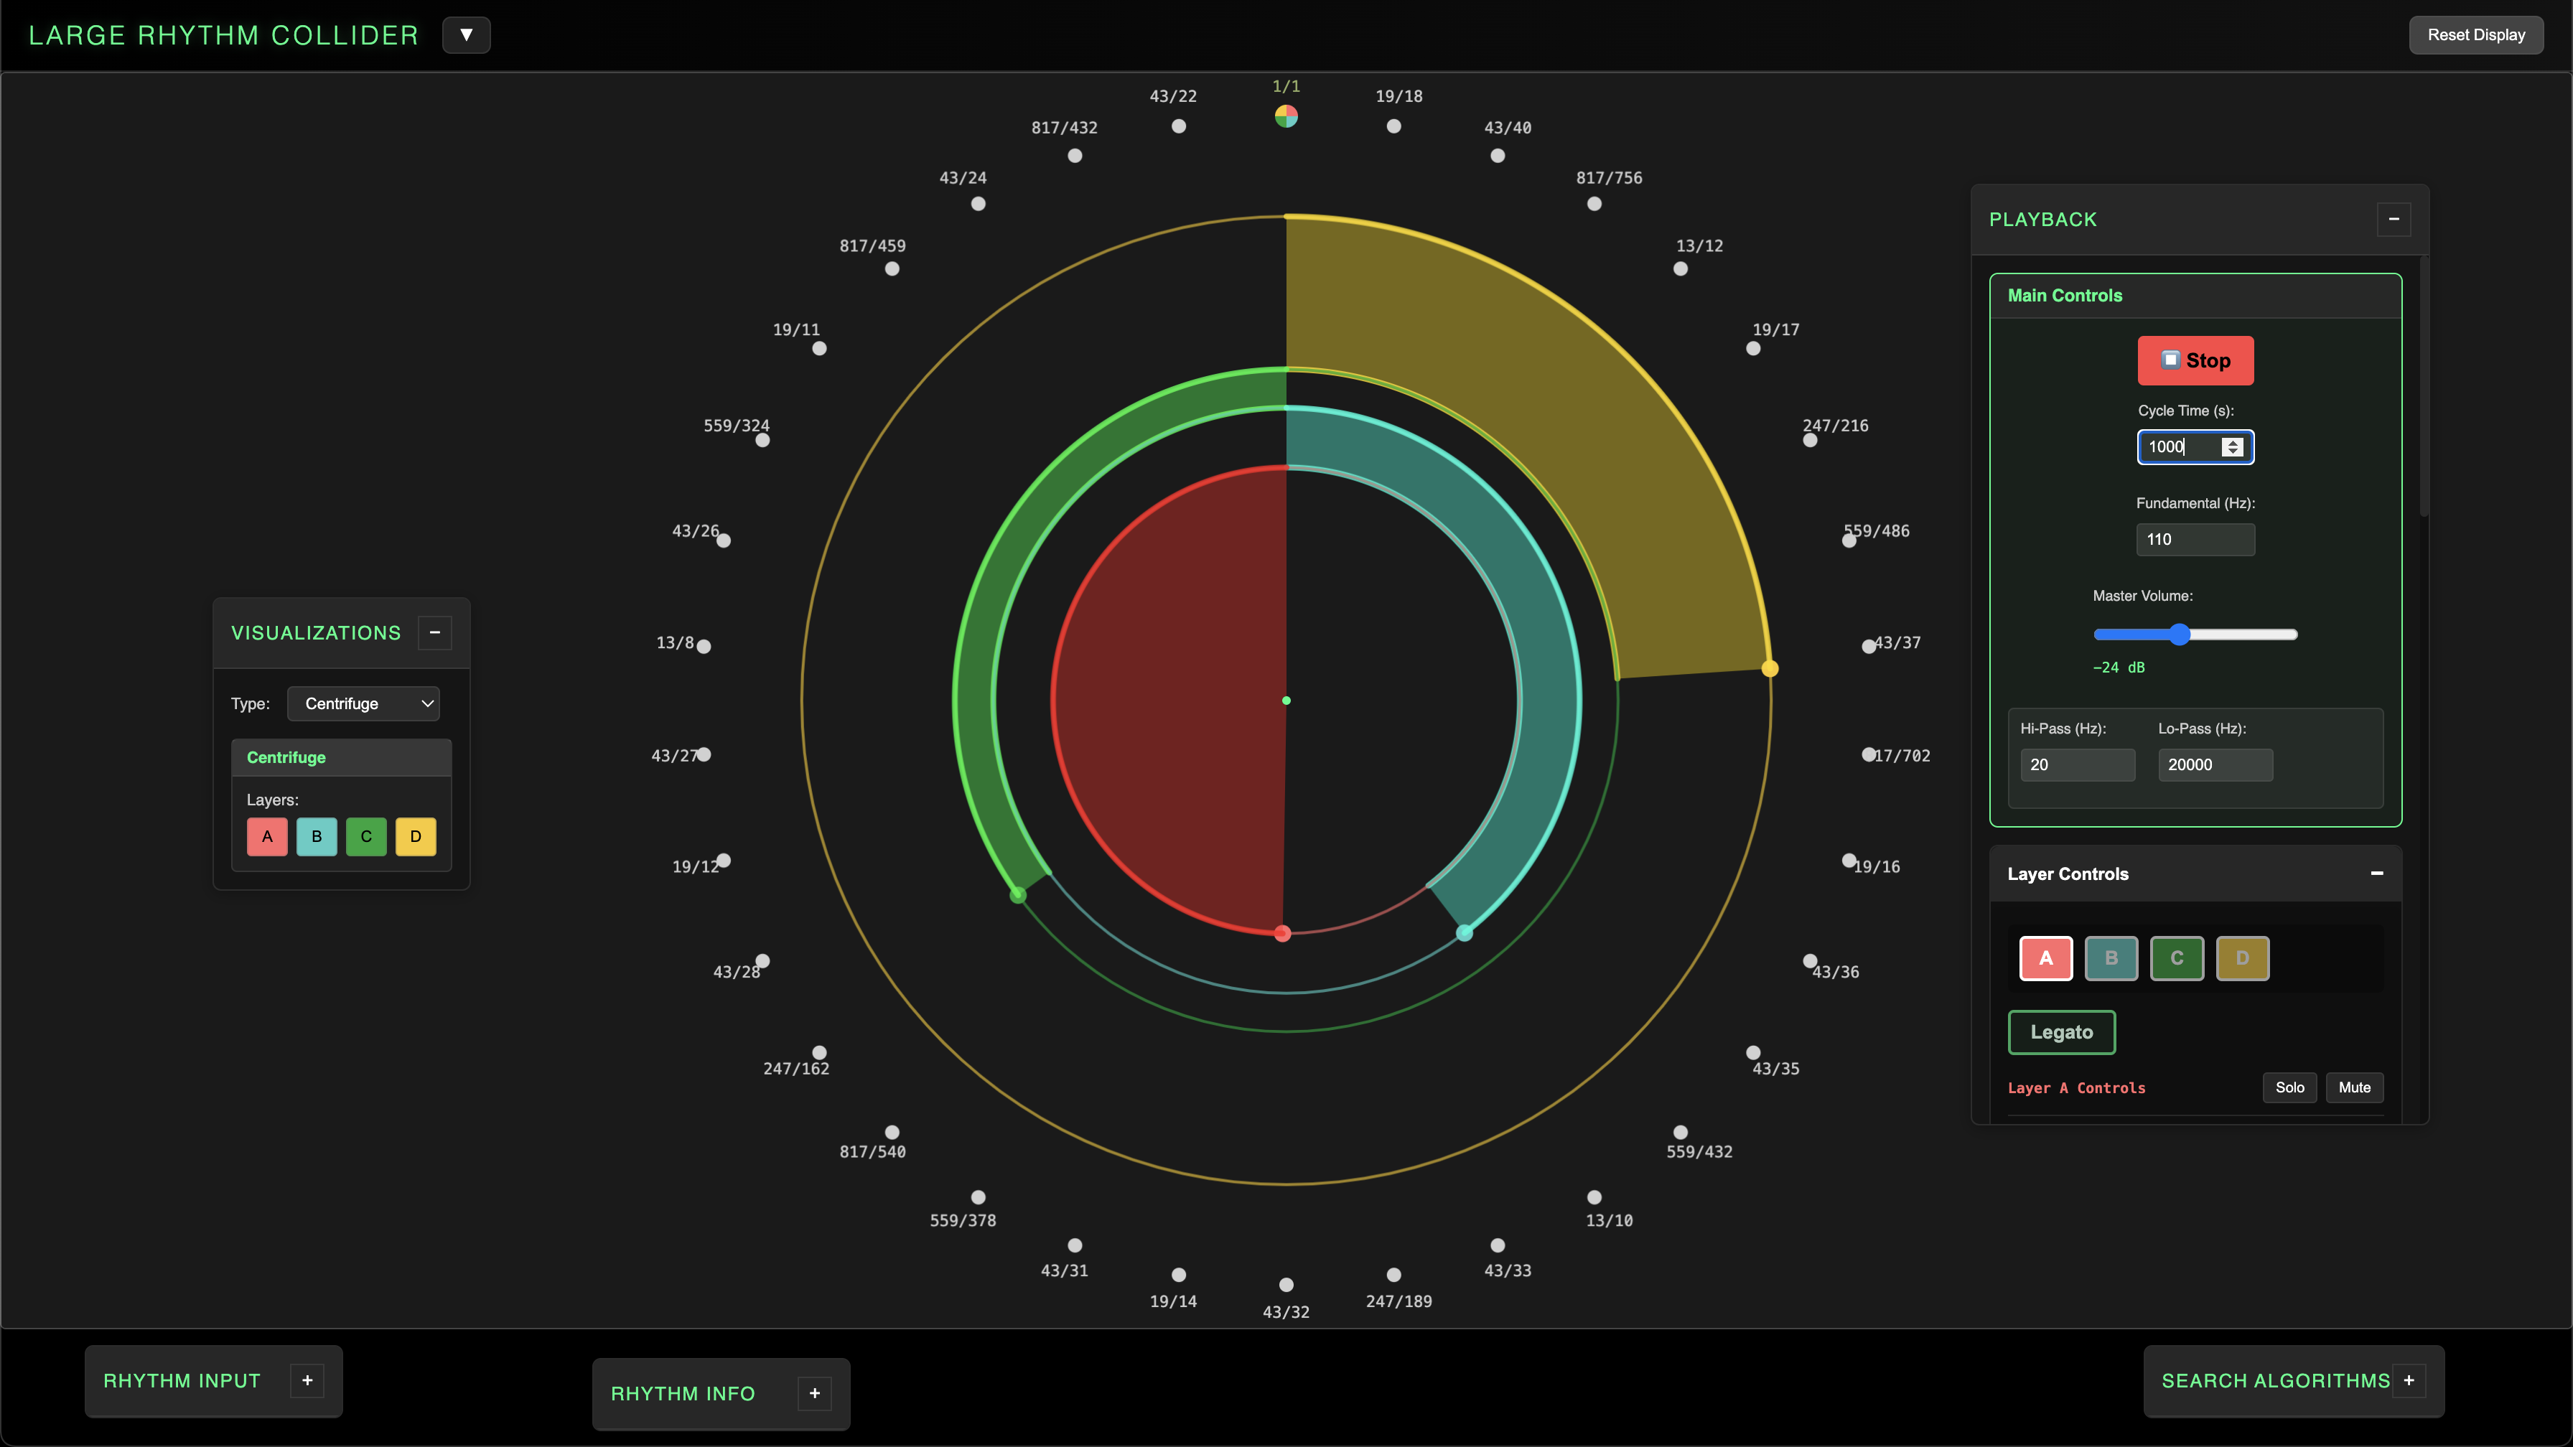2573x1447 pixels.
Task: Open the title bar dropdown arrow
Action: [x=467, y=34]
